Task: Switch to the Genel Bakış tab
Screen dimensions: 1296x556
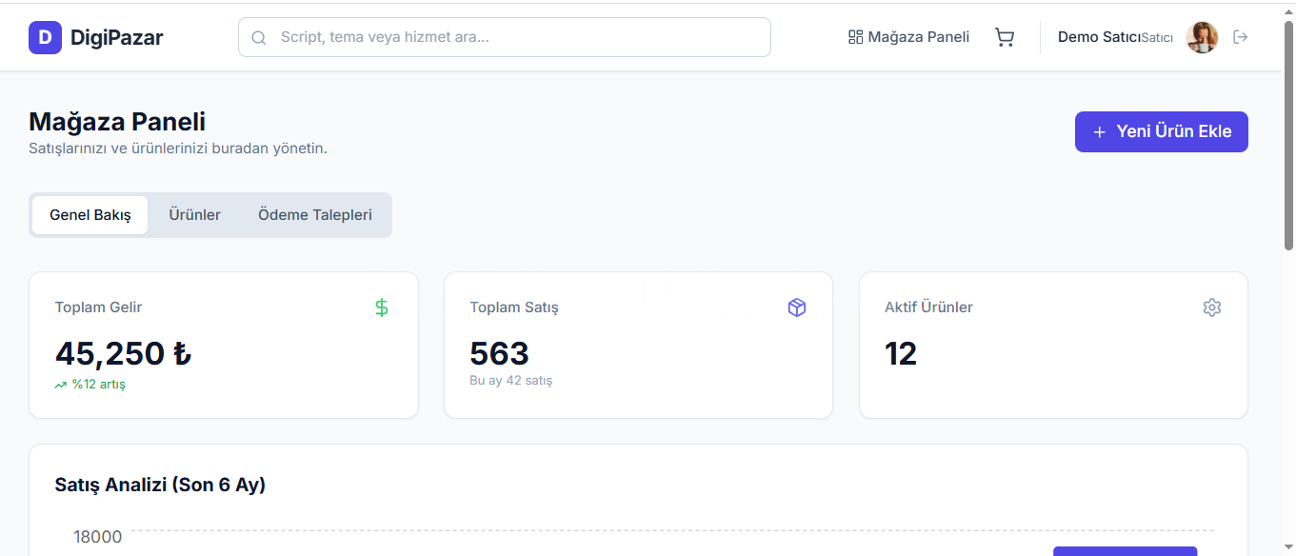Action: pos(90,215)
